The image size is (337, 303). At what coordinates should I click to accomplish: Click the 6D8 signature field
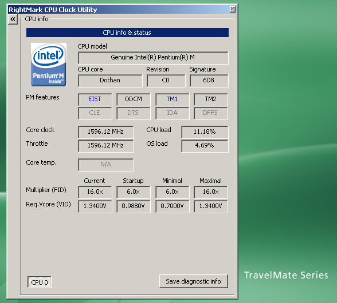[209, 81]
